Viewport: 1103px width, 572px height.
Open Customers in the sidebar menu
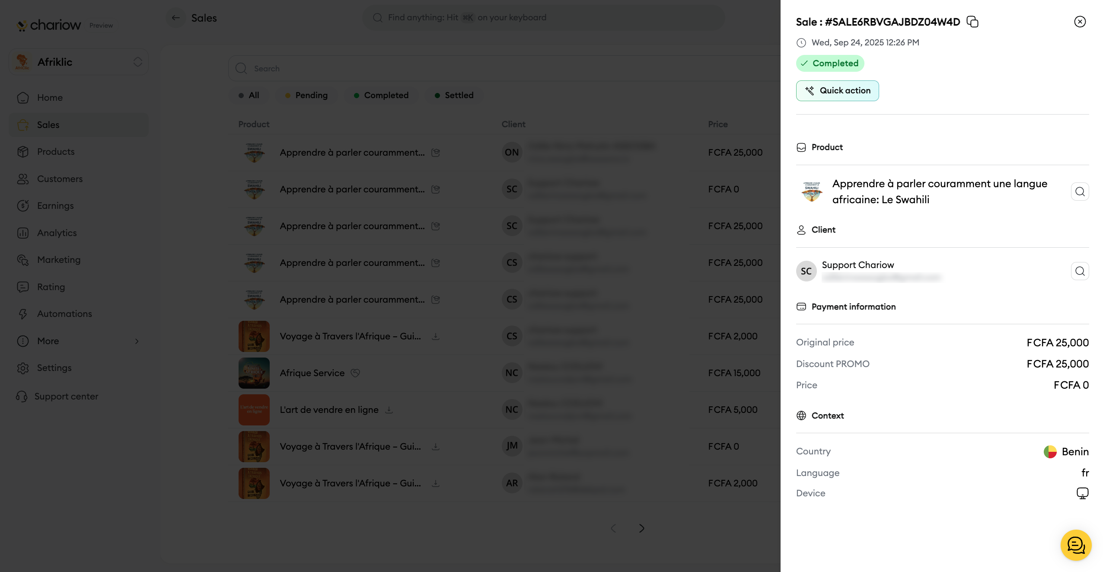coord(60,179)
